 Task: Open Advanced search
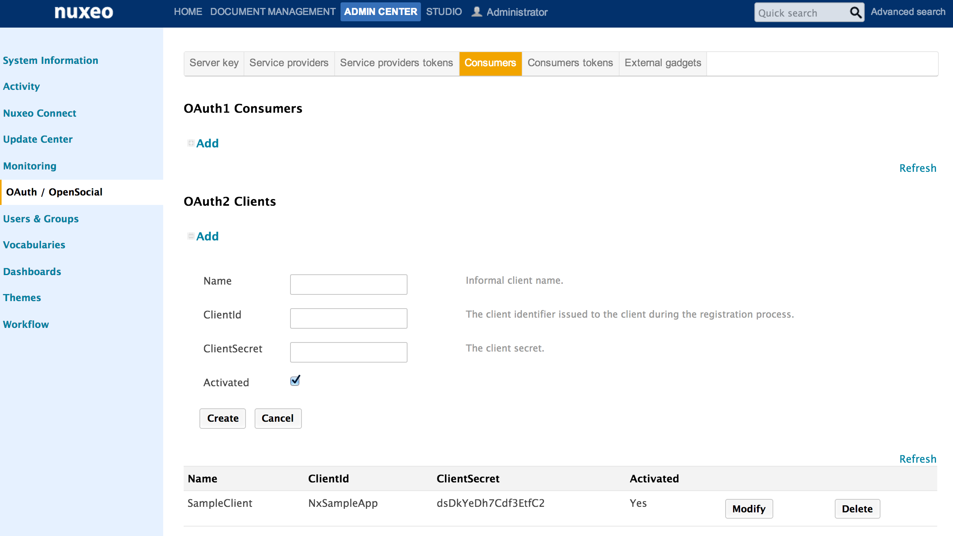pos(908,12)
